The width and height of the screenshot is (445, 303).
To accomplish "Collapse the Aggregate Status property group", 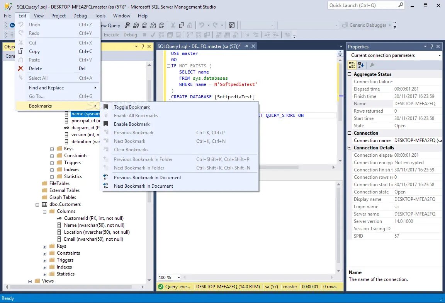I will [x=349, y=74].
